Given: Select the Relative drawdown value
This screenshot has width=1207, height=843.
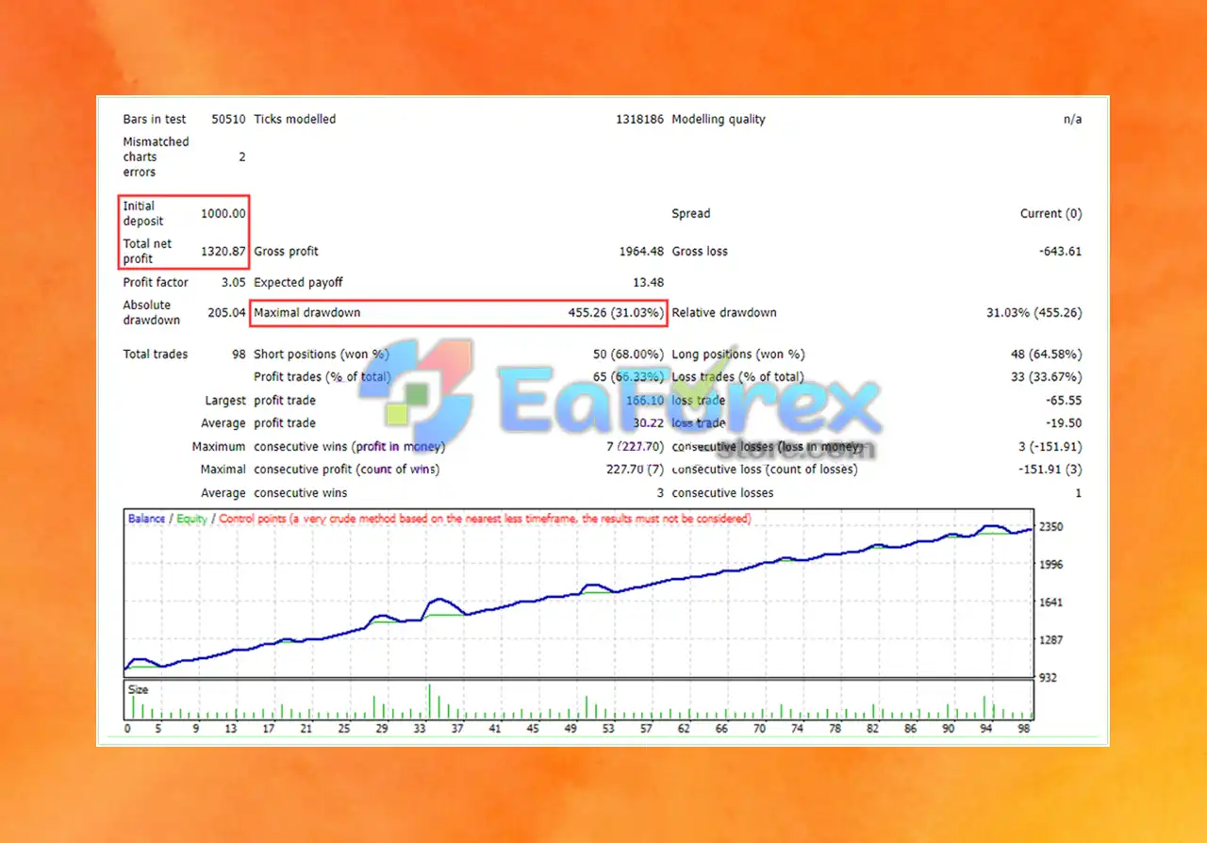Looking at the screenshot, I should pos(1034,313).
